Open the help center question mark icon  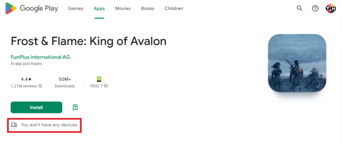pyautogui.click(x=315, y=8)
